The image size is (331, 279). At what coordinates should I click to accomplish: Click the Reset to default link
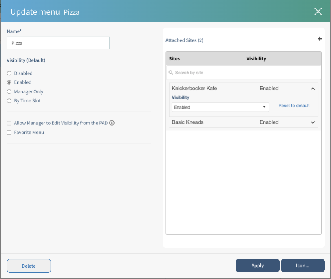(294, 106)
